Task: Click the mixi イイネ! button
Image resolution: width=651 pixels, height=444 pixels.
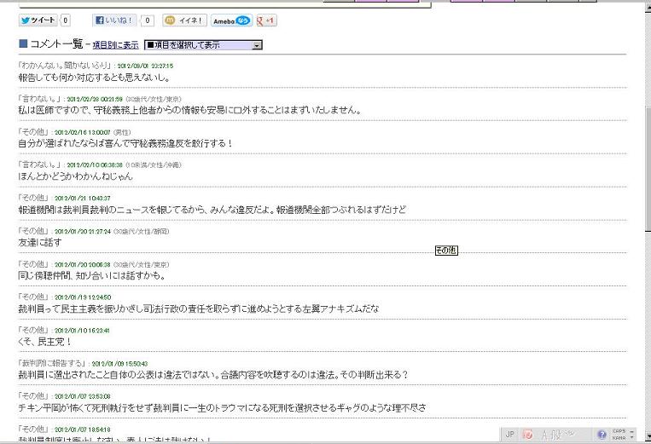Action: (x=185, y=20)
